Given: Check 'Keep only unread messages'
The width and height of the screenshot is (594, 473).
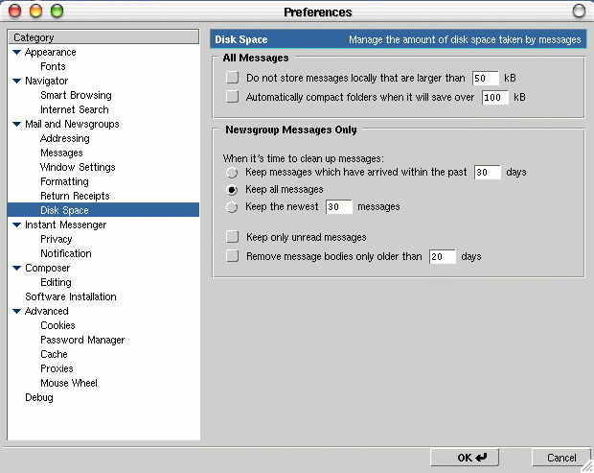Looking at the screenshot, I should 232,237.
